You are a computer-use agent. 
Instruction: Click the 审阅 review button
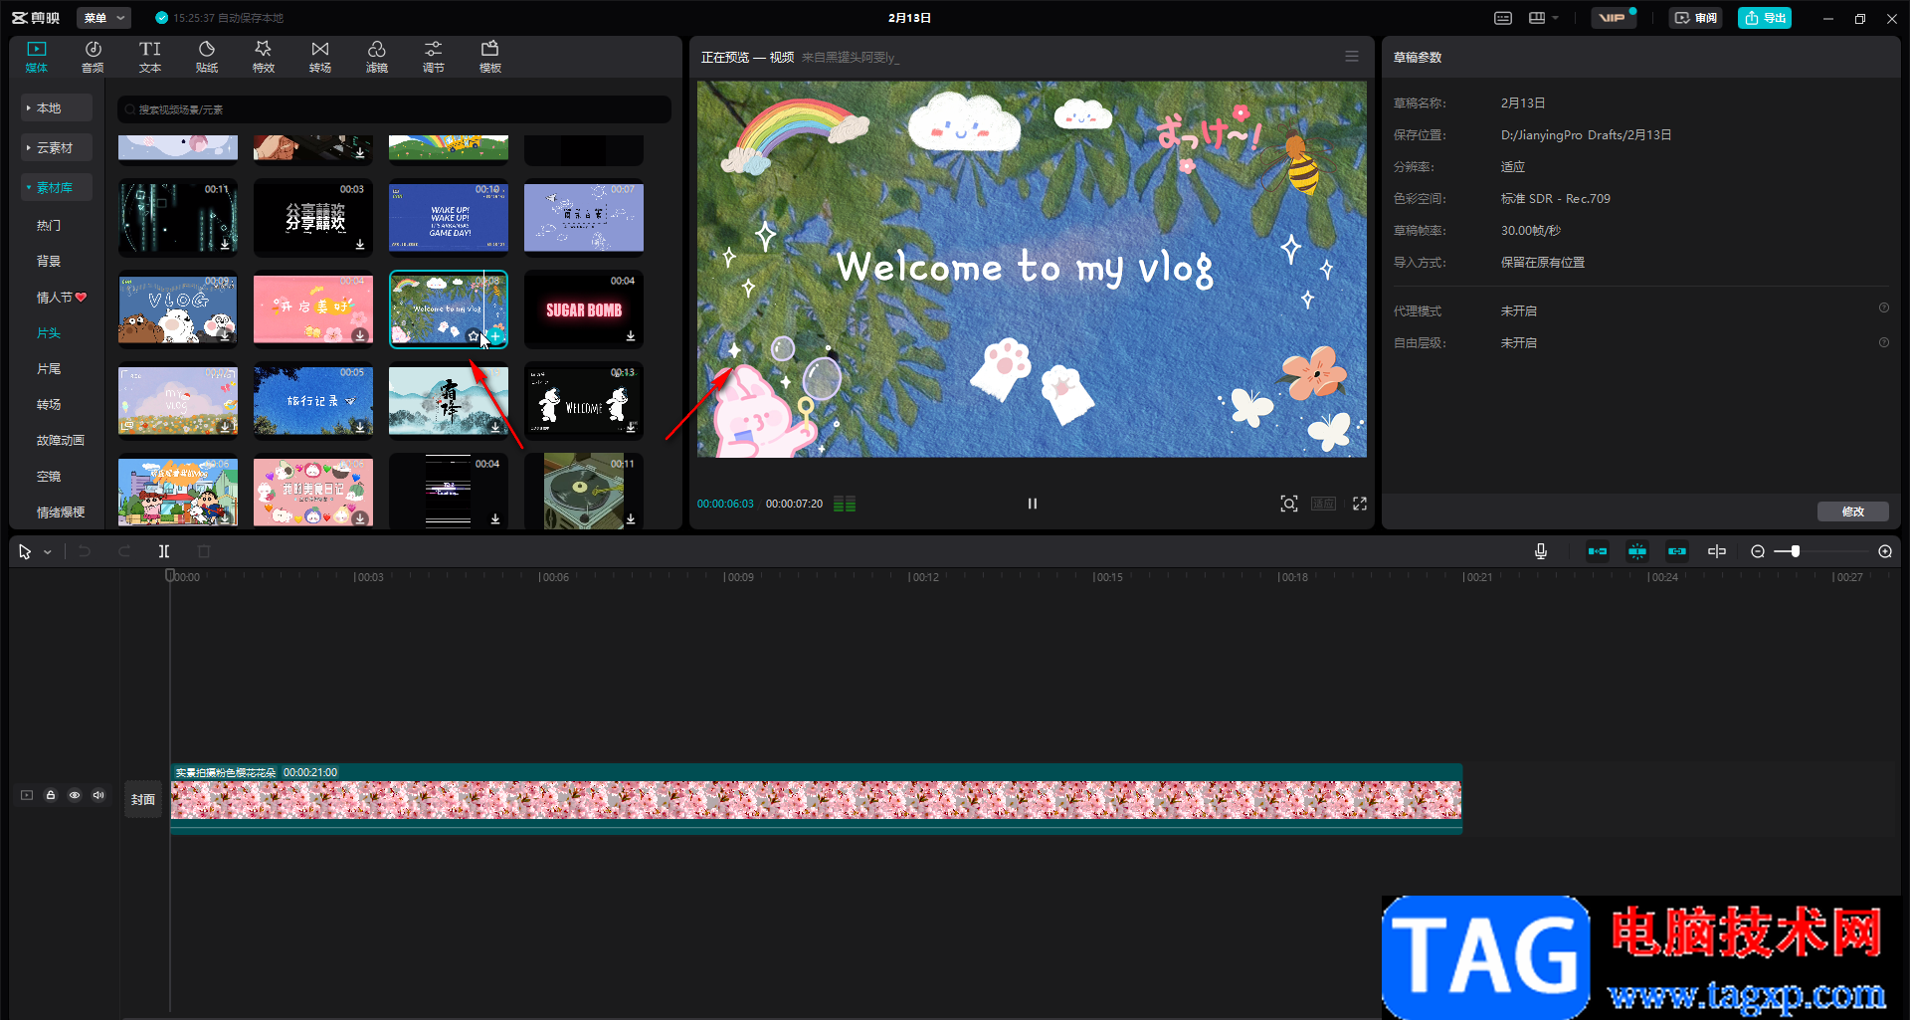[x=1696, y=18]
